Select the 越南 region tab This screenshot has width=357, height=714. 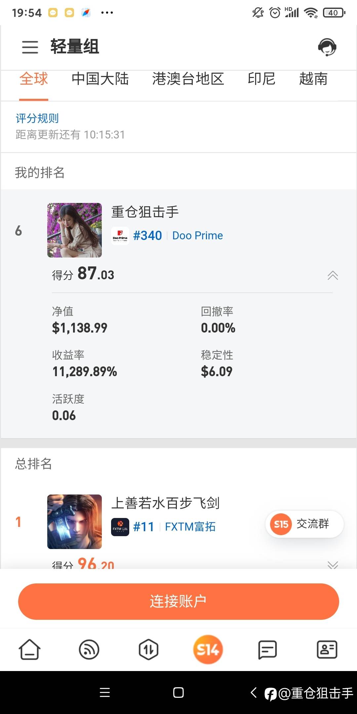pos(313,79)
